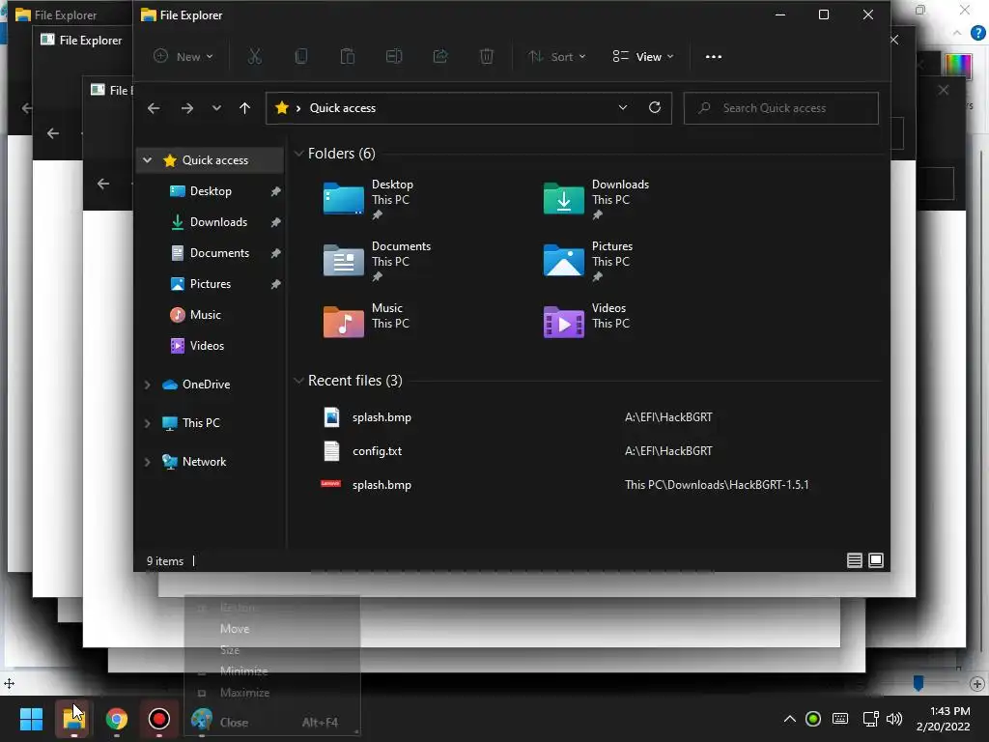Choose Minimize in the faded context menu
This screenshot has width=989, height=742.
point(243,671)
